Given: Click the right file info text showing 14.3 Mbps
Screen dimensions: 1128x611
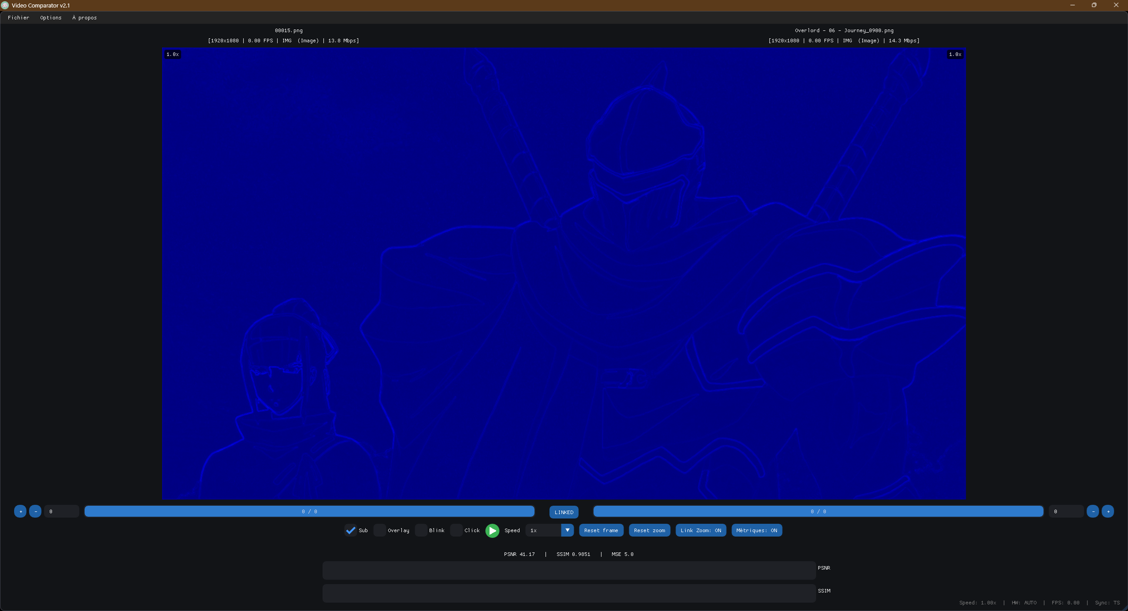Looking at the screenshot, I should 844,41.
